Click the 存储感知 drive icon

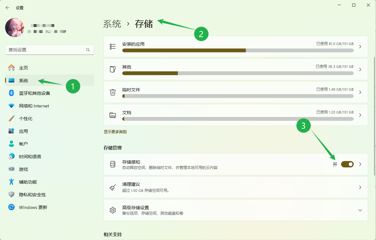(x=112, y=164)
